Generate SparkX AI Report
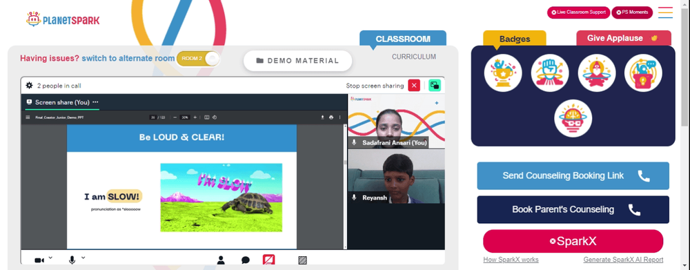The height and width of the screenshot is (270, 690). (623, 260)
